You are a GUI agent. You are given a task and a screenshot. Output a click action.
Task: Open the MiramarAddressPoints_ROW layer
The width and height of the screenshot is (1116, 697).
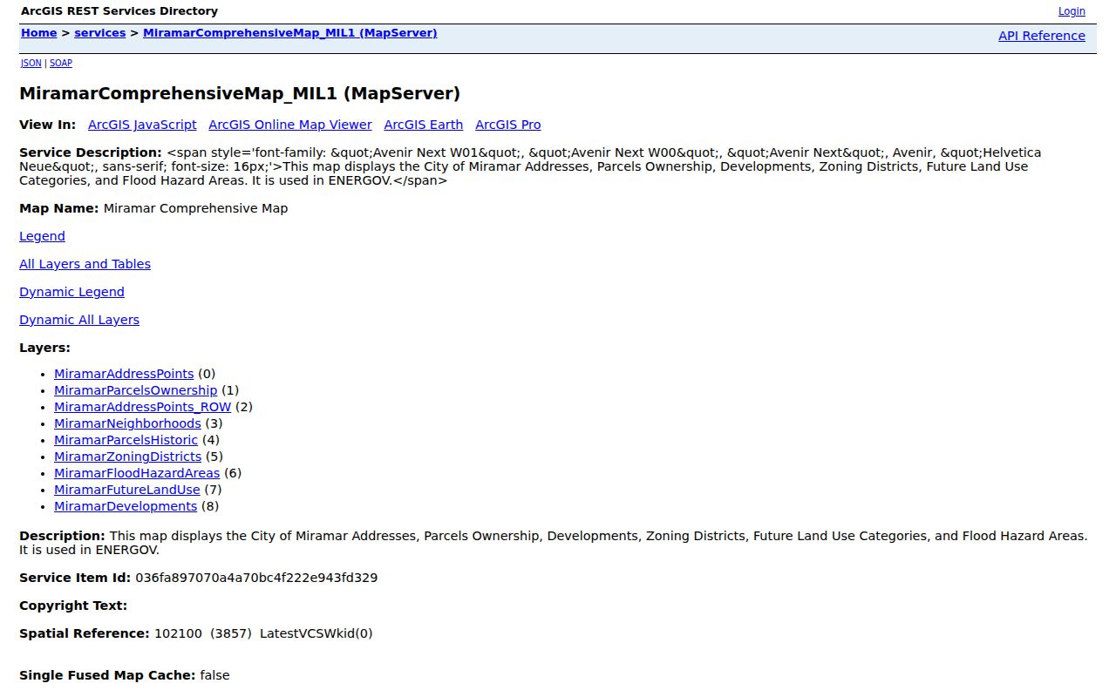[x=143, y=407]
